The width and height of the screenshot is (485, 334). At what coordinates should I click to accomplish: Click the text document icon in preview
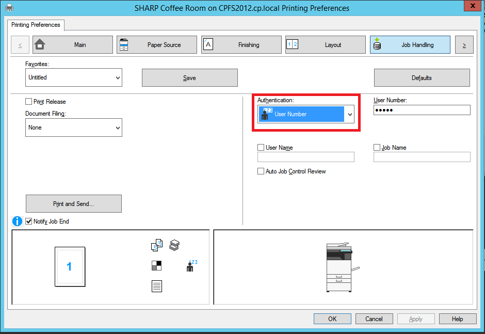pyautogui.click(x=157, y=287)
